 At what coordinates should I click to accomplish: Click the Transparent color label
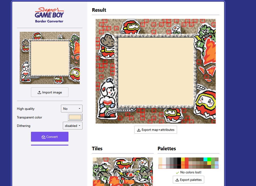(29, 117)
